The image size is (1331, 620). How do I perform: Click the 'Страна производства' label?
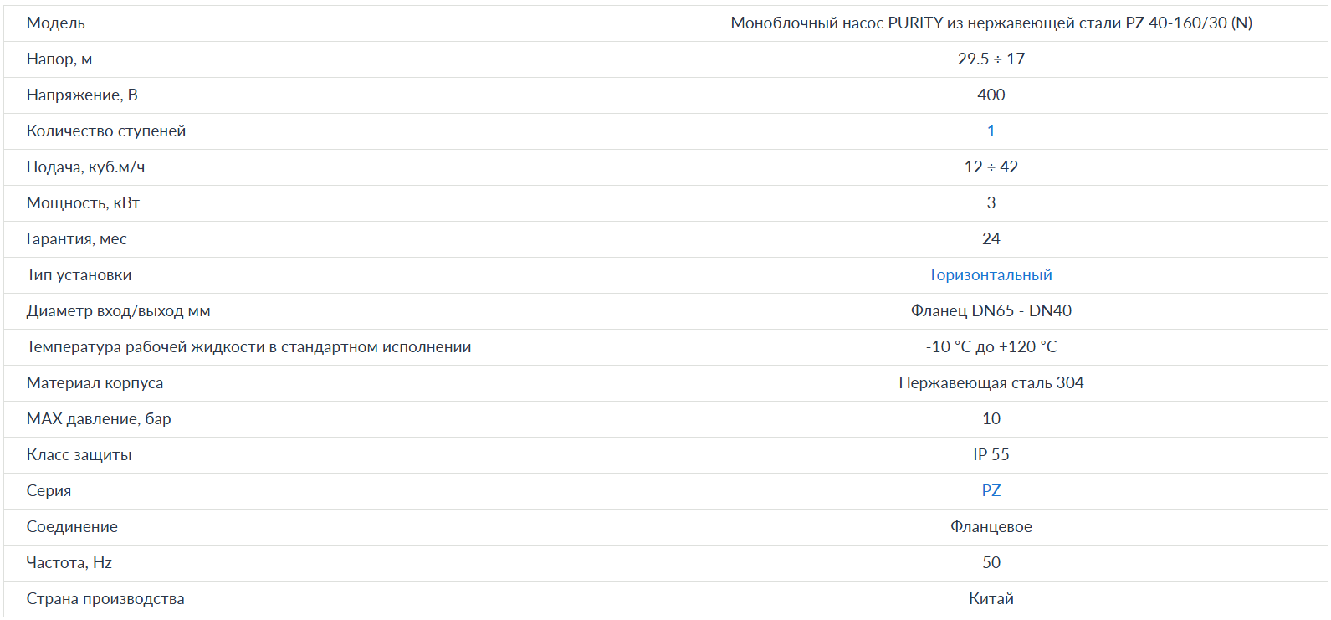105,599
